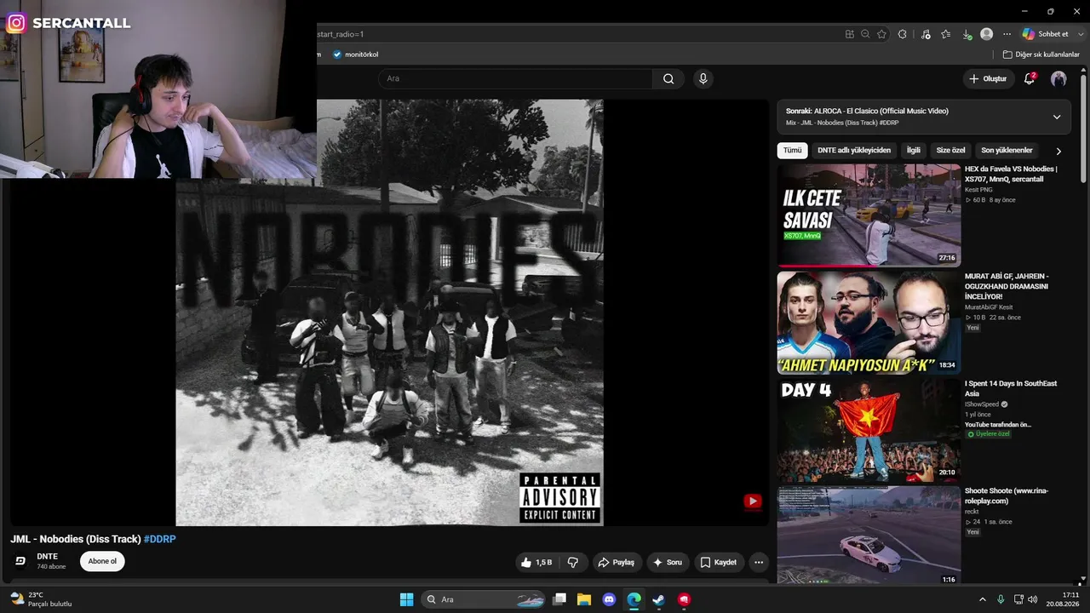Select the 'DNTE adlı yükleyiciden' chip
The width and height of the screenshot is (1090, 613).
coord(854,151)
